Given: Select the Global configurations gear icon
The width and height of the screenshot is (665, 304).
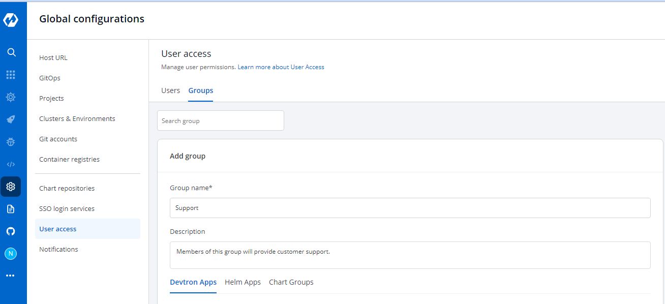Looking at the screenshot, I should 11,187.
